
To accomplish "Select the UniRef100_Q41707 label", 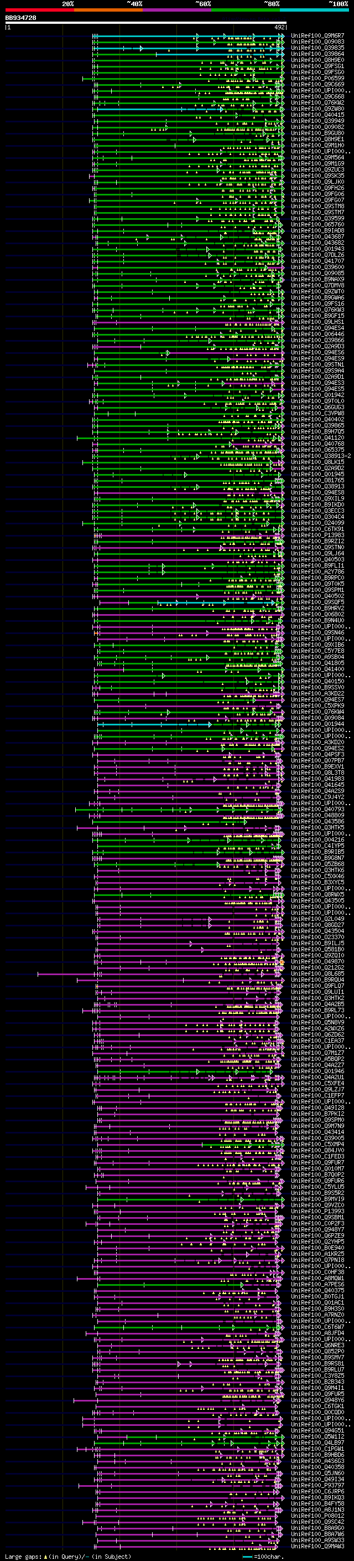I will coord(317,261).
